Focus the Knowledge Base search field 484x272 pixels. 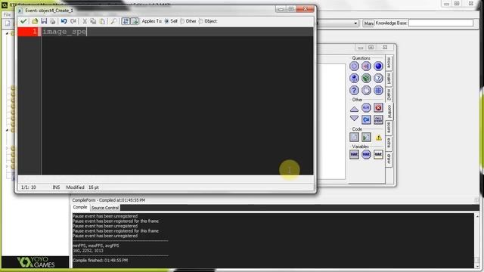440,23
